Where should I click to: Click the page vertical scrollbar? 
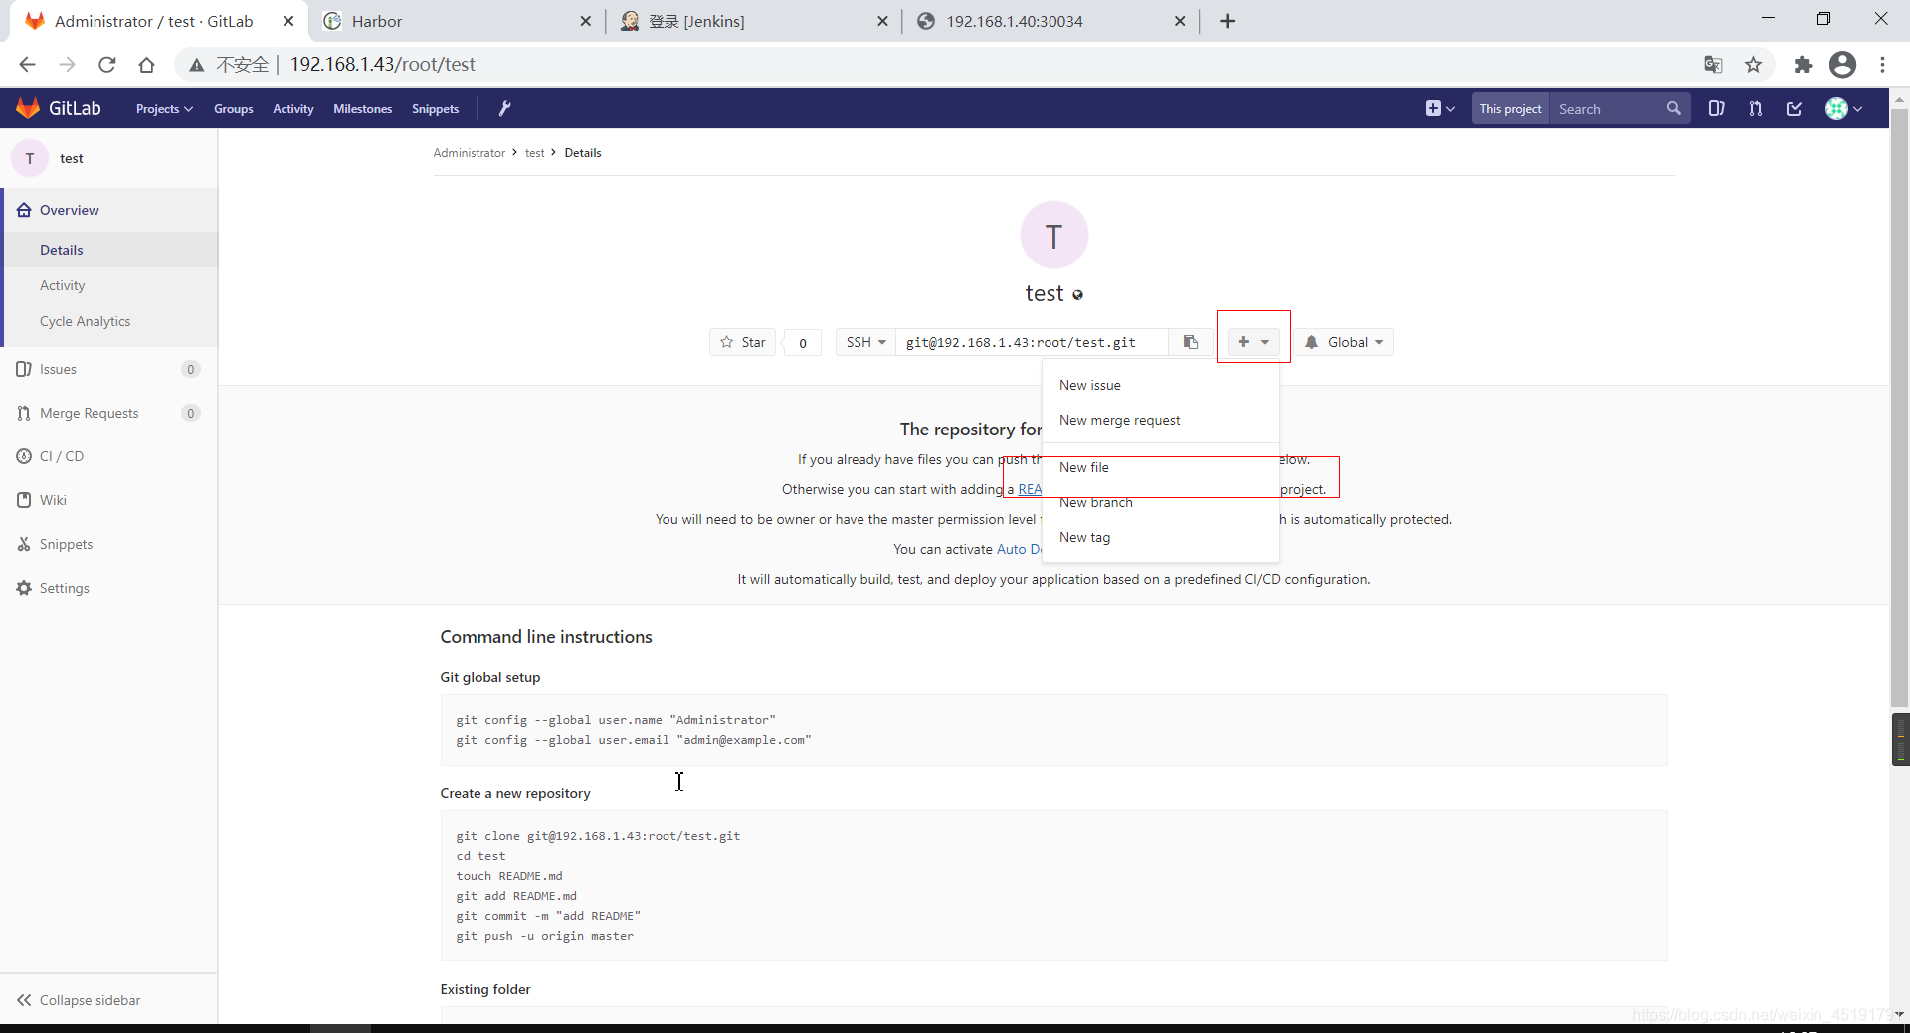[x=1899, y=407]
